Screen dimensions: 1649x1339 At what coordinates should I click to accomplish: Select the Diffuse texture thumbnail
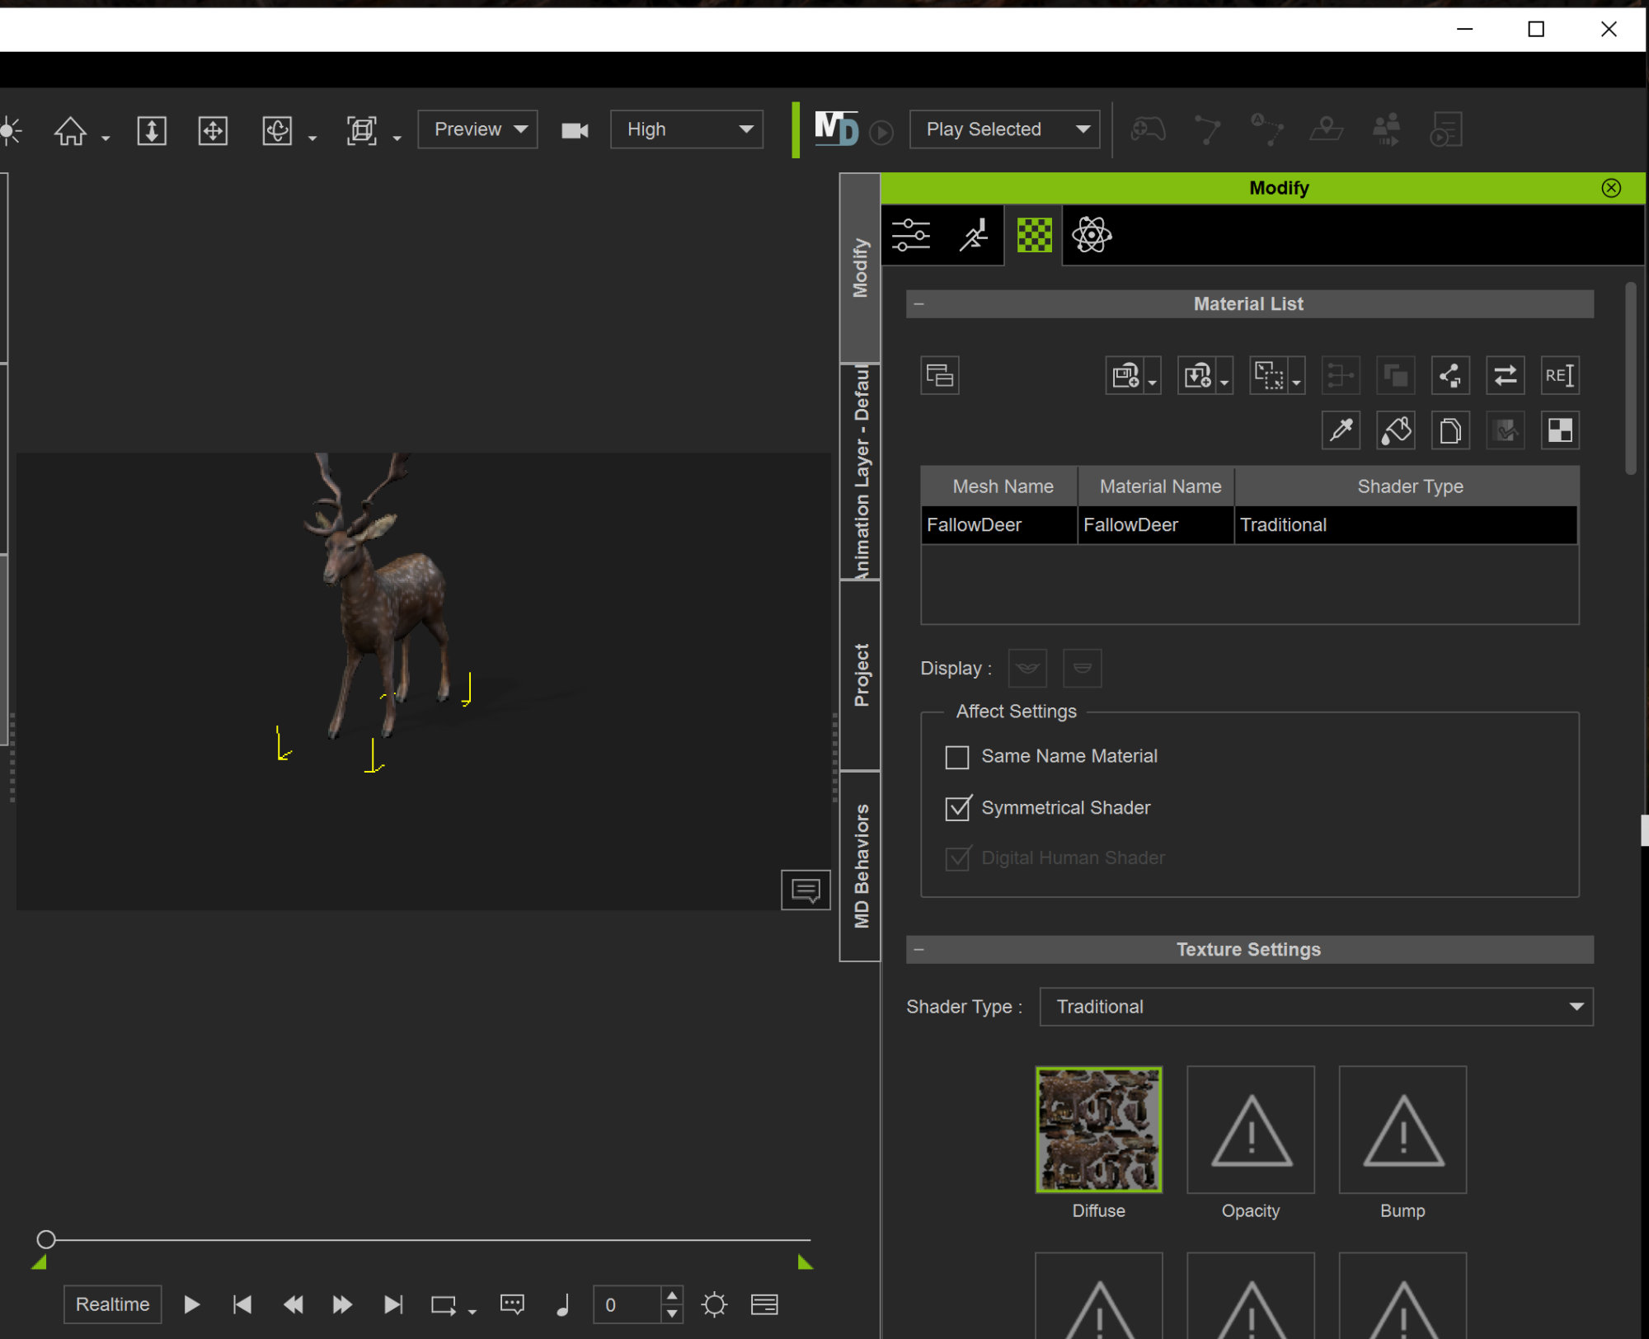[x=1098, y=1130]
